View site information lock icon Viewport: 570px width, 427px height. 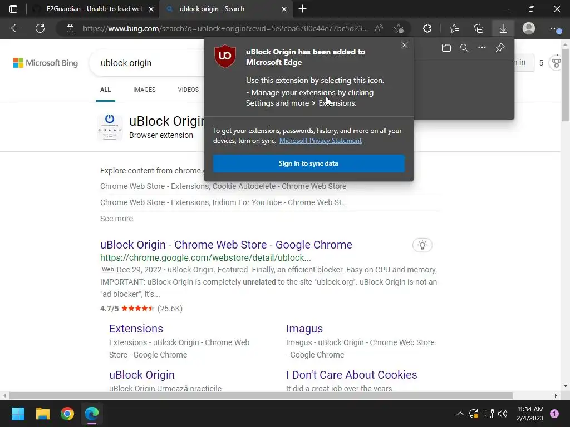click(70, 28)
